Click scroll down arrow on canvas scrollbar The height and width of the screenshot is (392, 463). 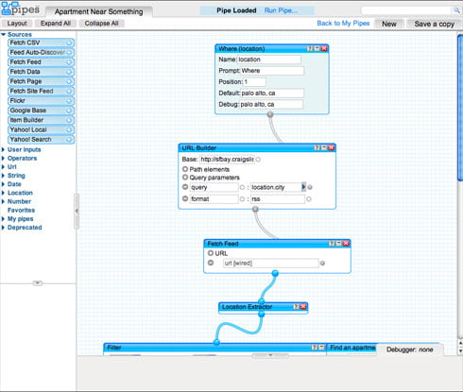click(460, 350)
